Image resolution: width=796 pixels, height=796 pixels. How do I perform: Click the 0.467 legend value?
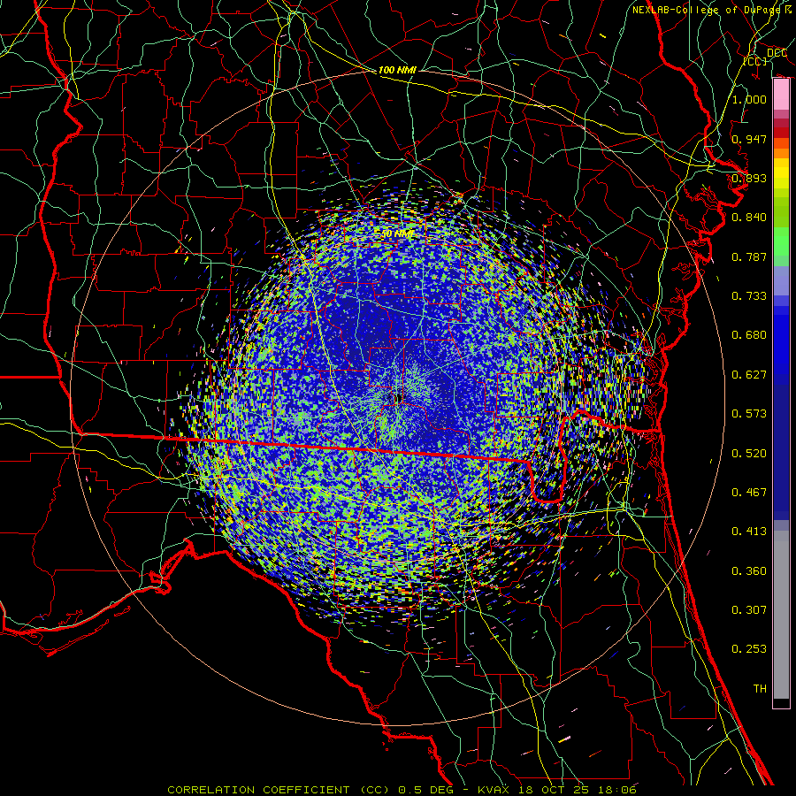[x=749, y=493]
